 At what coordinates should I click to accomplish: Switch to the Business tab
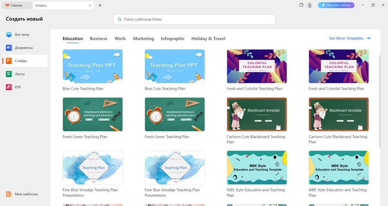coord(98,39)
